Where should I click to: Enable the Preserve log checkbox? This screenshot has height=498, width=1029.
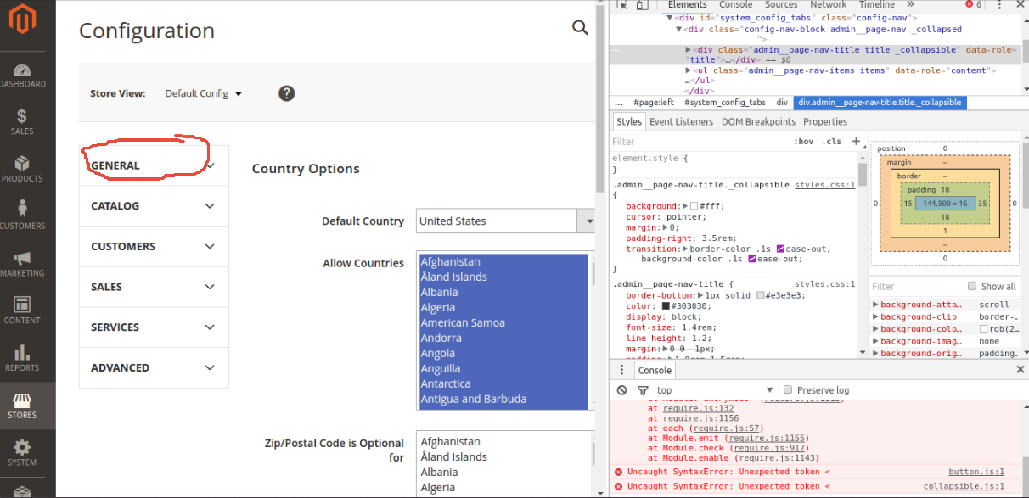[x=787, y=389]
